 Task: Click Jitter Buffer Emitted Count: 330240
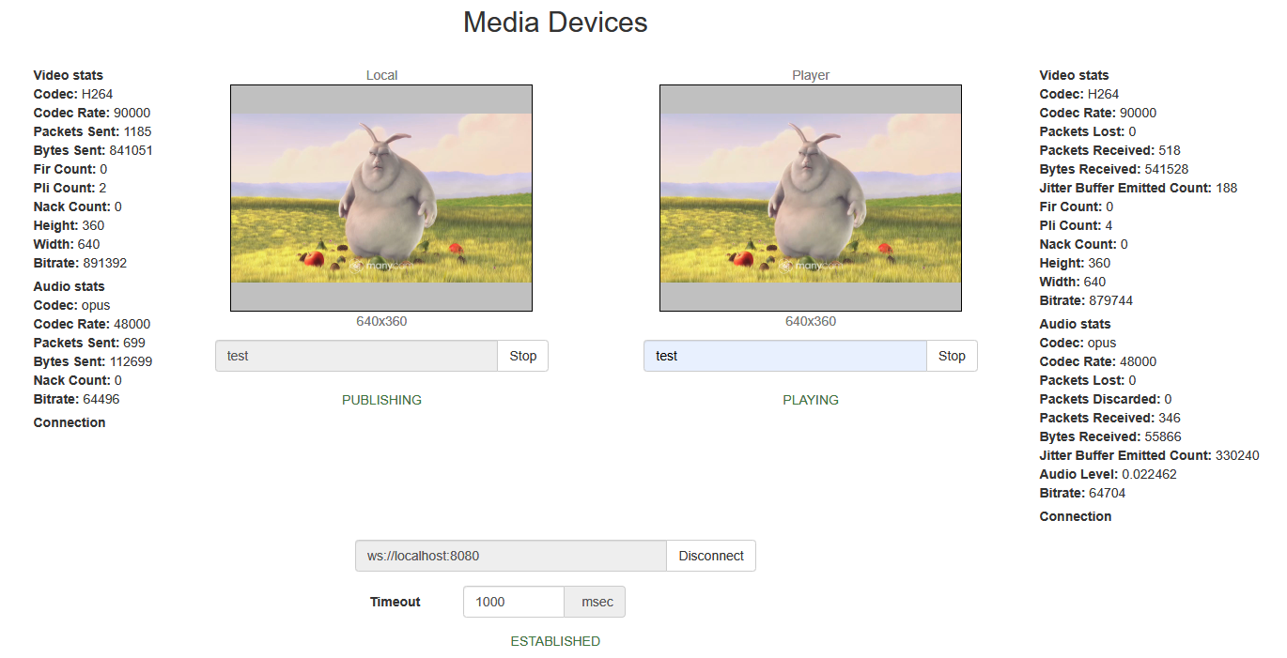[1150, 455]
